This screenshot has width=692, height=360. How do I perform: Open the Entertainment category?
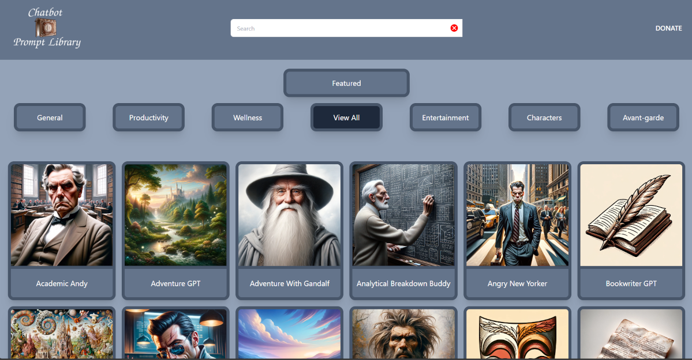[446, 118]
